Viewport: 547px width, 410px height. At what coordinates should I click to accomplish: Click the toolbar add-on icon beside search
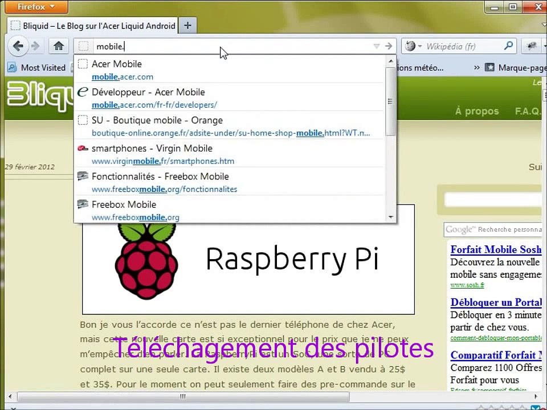pyautogui.click(x=532, y=46)
